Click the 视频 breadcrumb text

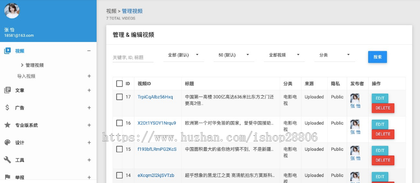coord(111,11)
